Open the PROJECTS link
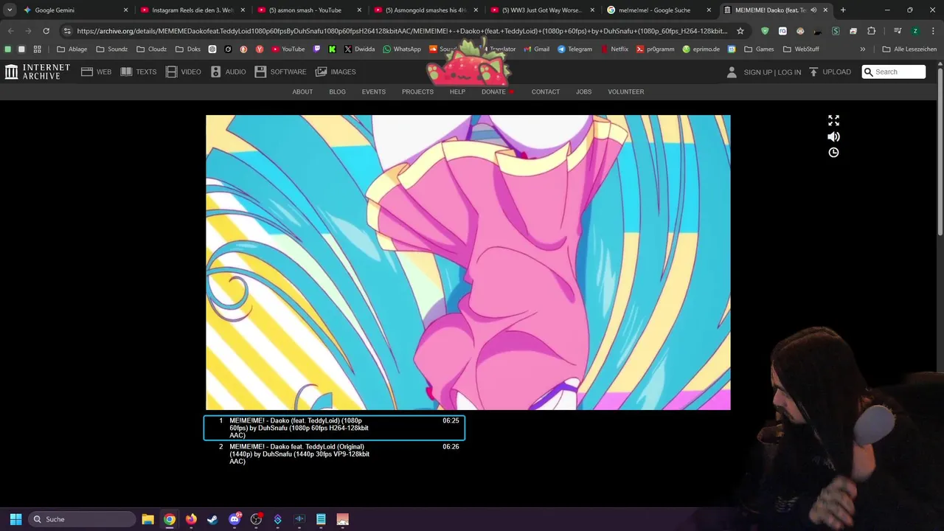Viewport: 944px width, 531px height. [417, 91]
